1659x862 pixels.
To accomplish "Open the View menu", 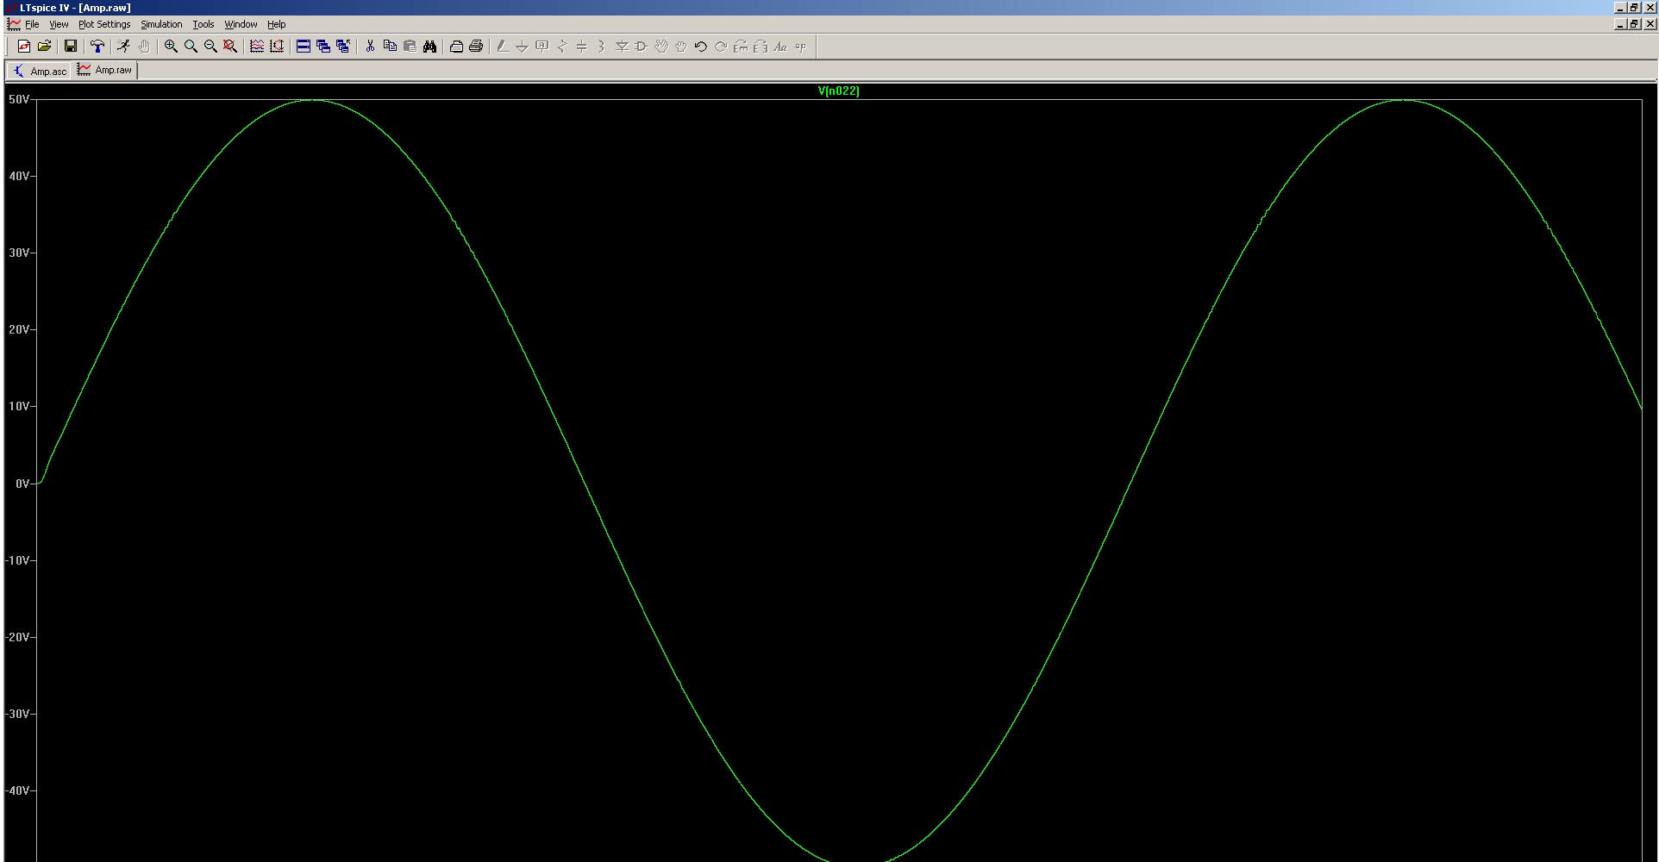I will 59,24.
